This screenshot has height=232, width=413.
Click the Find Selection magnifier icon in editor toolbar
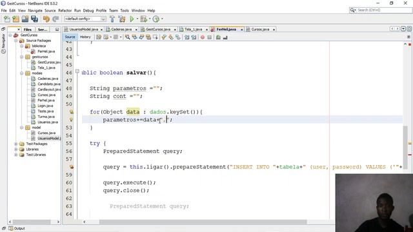(x=128, y=37)
